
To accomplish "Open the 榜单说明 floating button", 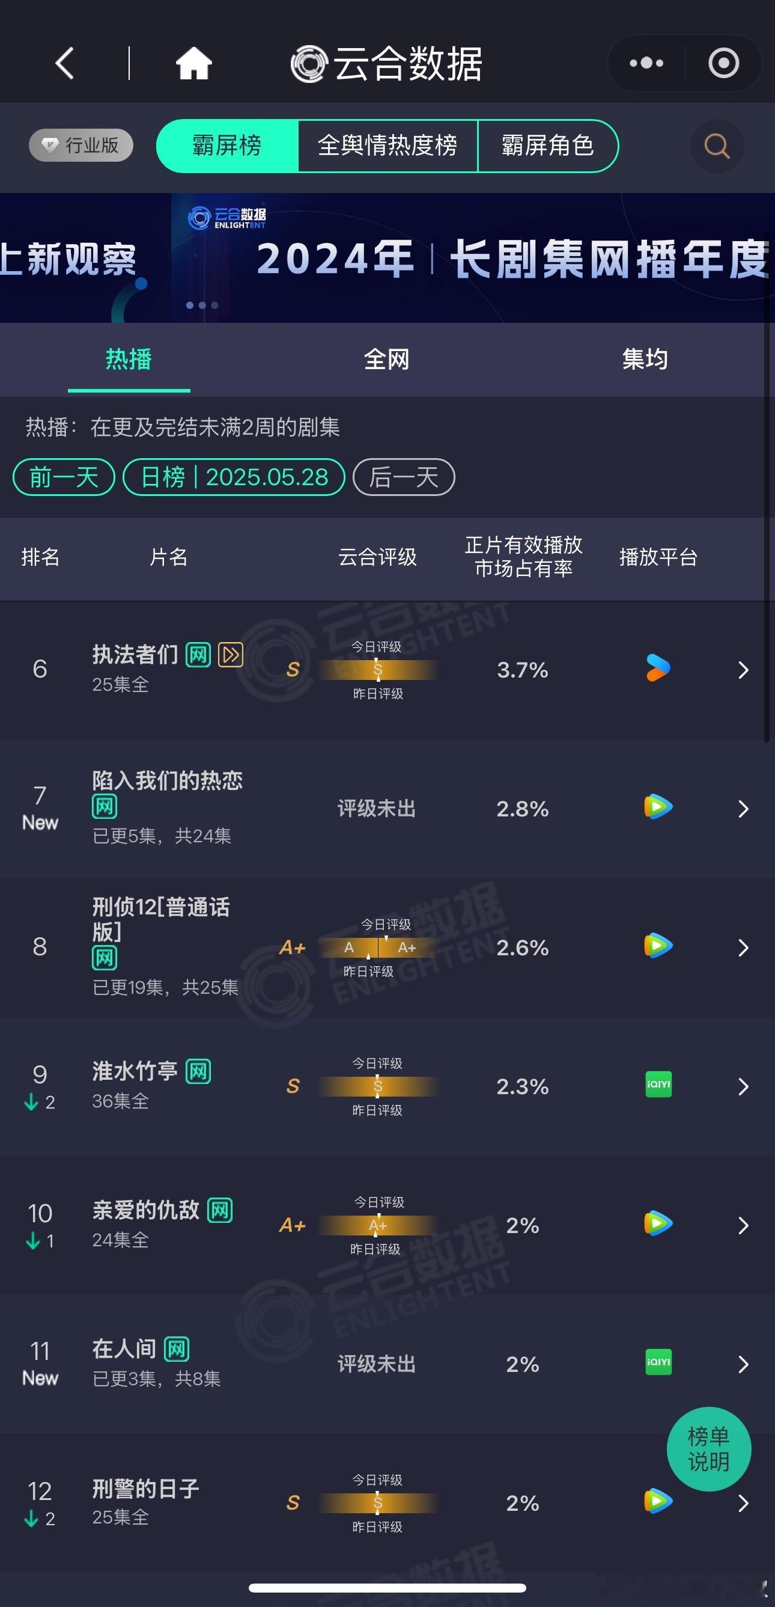I will 709,1449.
